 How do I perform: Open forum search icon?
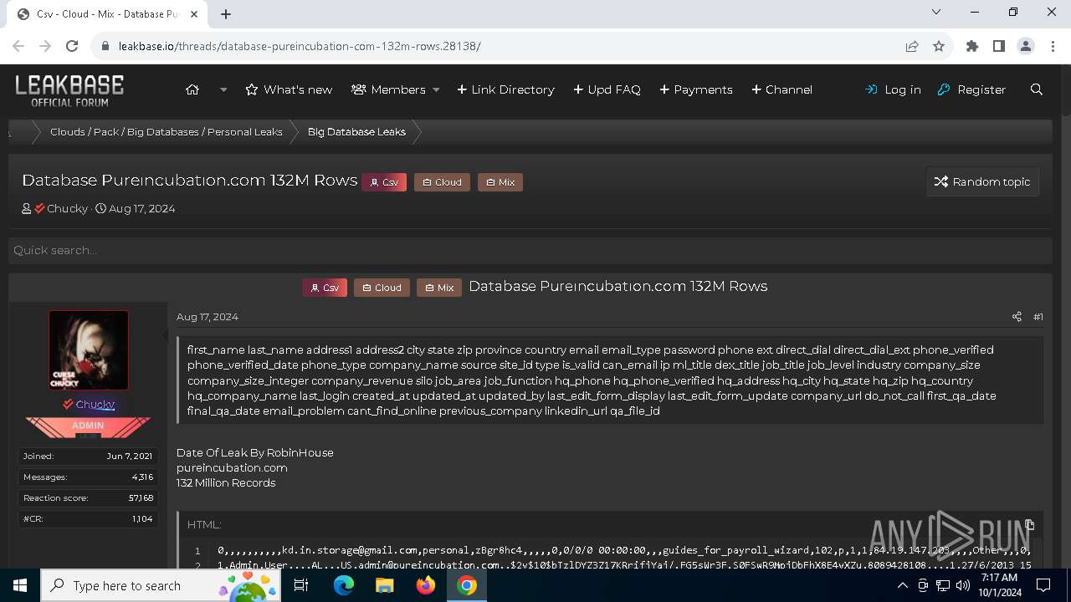(x=1037, y=89)
